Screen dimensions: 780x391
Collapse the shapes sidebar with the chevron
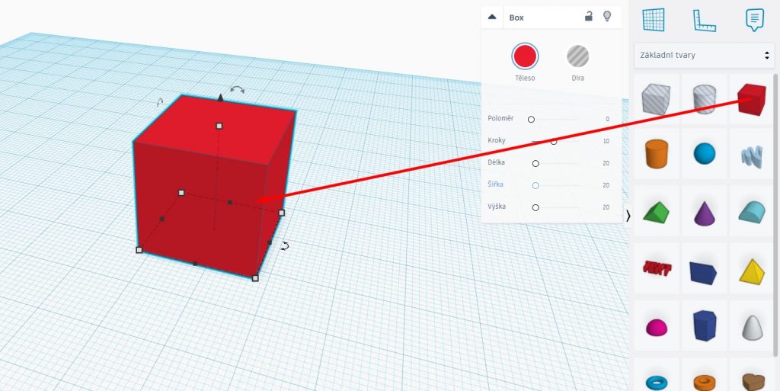628,216
